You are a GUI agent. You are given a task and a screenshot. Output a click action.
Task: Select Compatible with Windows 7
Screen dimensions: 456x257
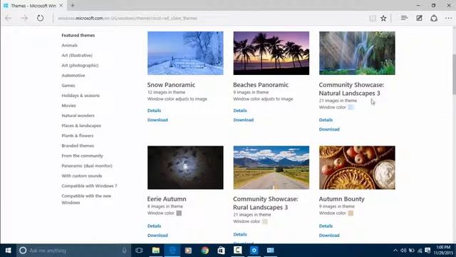[89, 186]
